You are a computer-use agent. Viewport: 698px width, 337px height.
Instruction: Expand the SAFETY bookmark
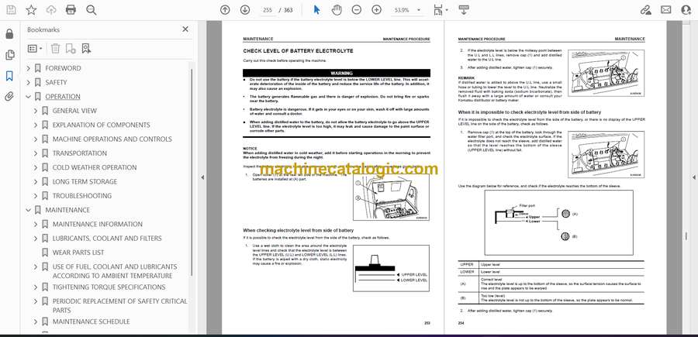tap(29, 82)
